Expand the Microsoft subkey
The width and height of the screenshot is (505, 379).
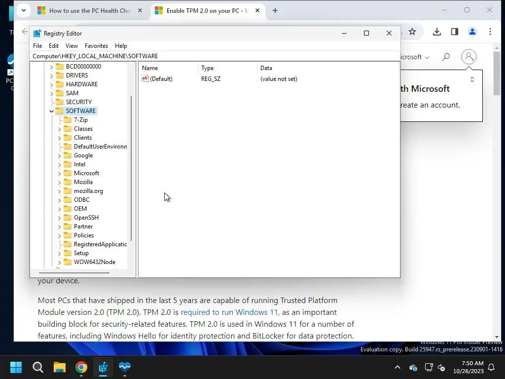(x=60, y=173)
